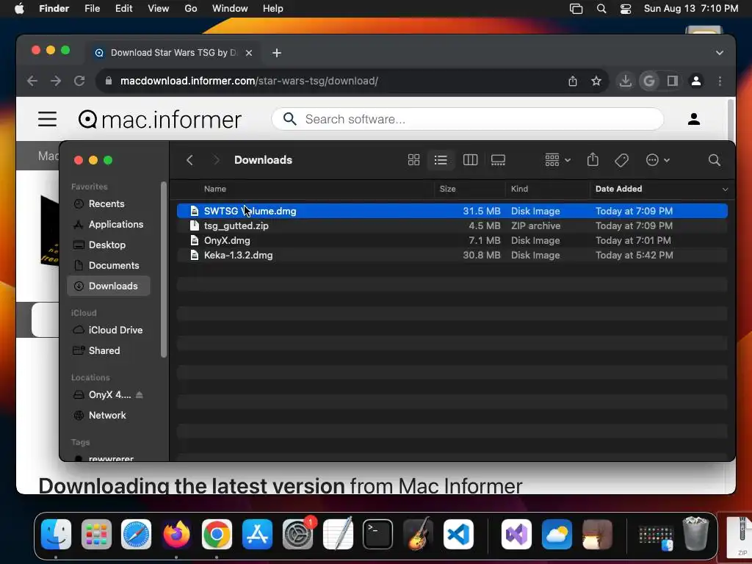This screenshot has width=752, height=564.
Task: Go back in the Finder window
Action: [190, 159]
